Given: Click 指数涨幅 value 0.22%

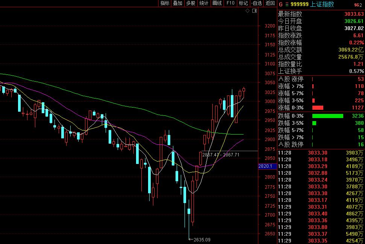Looking at the screenshot, I should pos(357,42).
